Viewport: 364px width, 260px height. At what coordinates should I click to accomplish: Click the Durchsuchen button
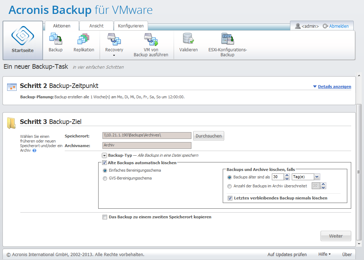209,136
